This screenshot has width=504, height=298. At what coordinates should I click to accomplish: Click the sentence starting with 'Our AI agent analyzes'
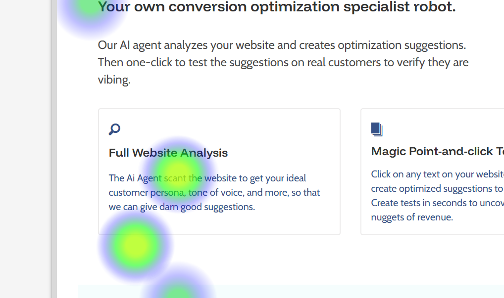point(282,45)
